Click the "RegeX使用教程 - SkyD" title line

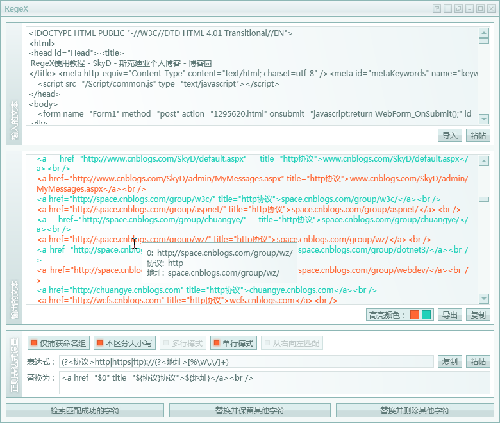(x=121, y=63)
